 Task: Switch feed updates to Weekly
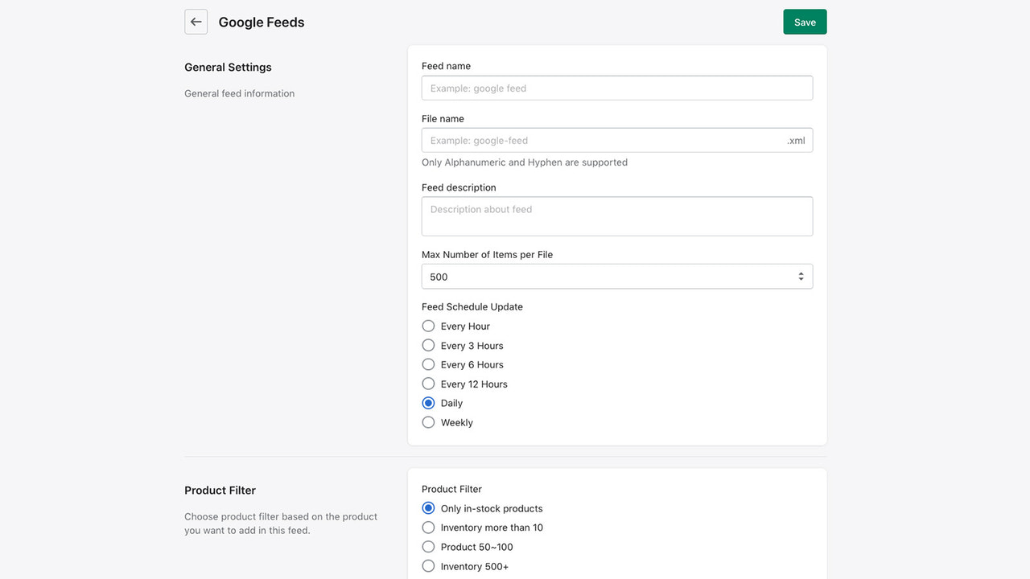coord(428,422)
